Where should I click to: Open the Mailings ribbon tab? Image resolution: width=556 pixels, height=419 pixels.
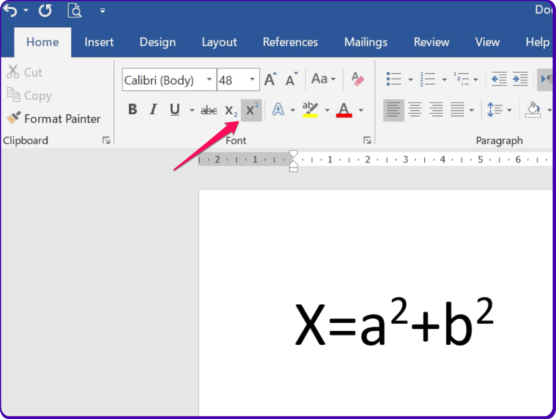point(366,42)
